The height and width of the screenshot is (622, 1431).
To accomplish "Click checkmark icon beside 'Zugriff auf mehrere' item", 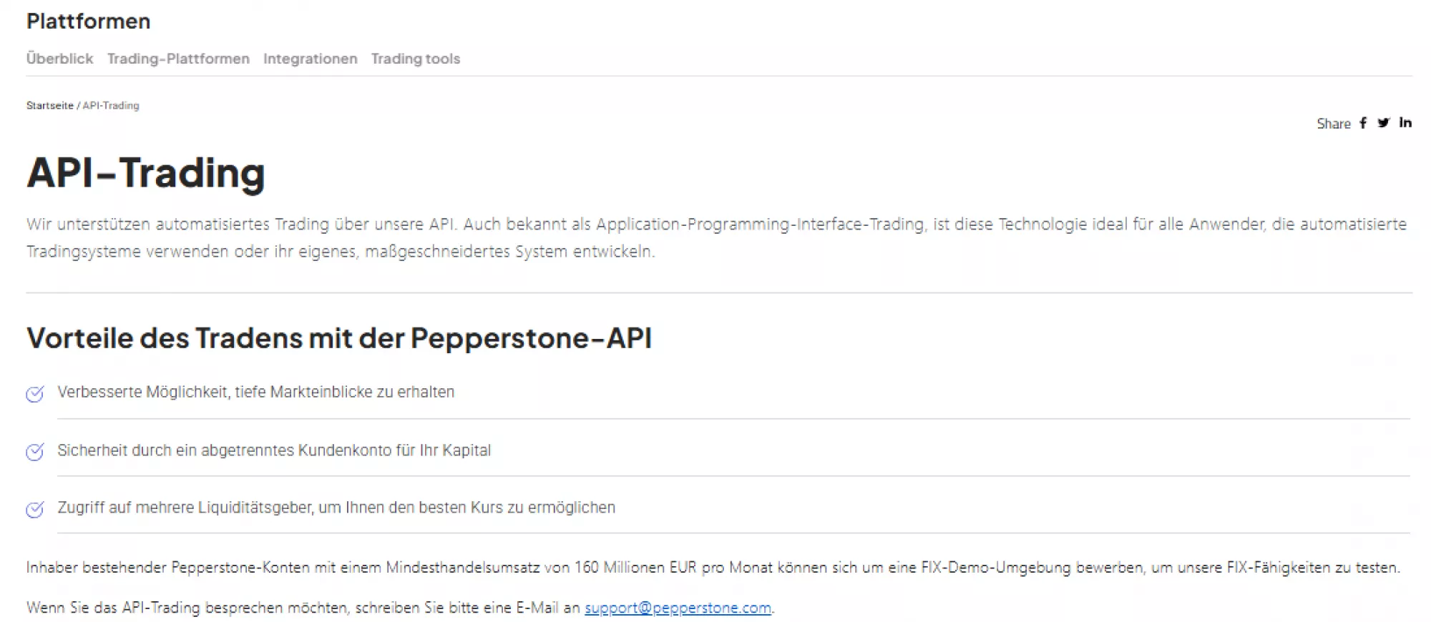I will point(34,509).
